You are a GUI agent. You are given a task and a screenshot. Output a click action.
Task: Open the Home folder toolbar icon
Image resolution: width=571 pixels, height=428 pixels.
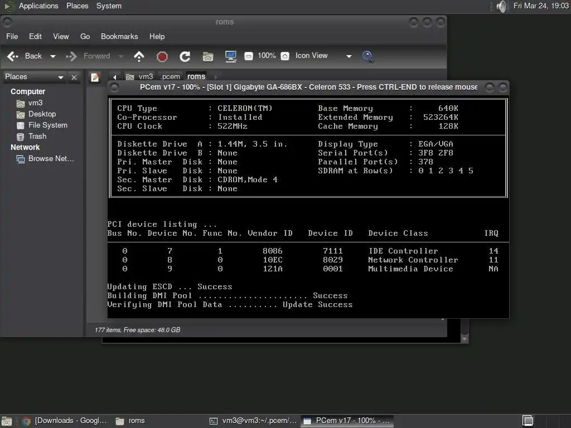(207, 56)
